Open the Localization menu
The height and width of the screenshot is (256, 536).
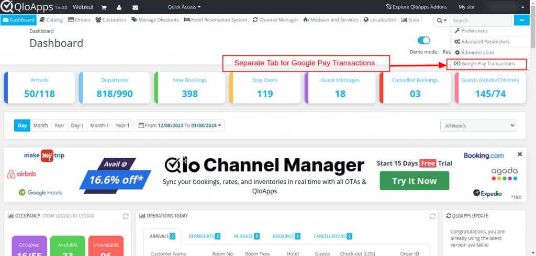click(380, 20)
